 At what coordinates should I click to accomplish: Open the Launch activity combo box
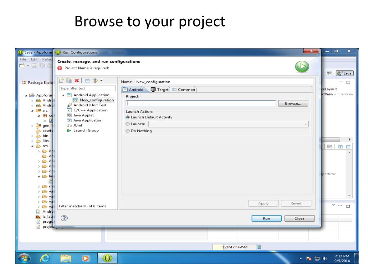tap(228, 124)
